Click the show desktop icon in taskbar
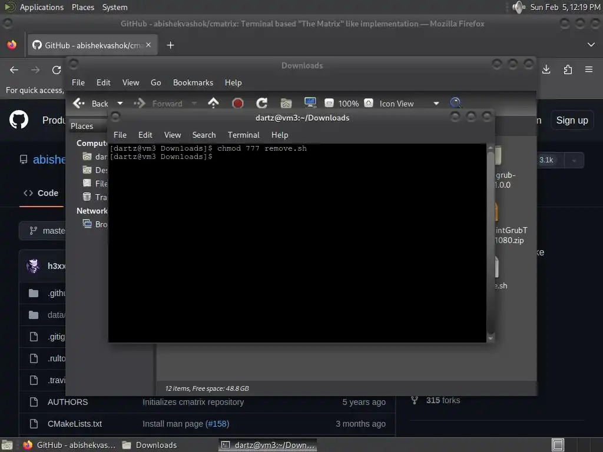The width and height of the screenshot is (603, 452). pos(7,445)
